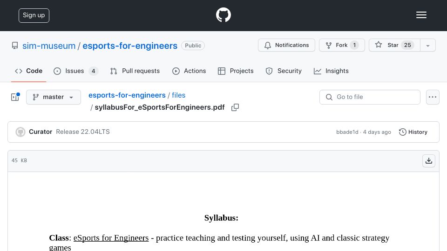Open commit bbade1d

347,132
